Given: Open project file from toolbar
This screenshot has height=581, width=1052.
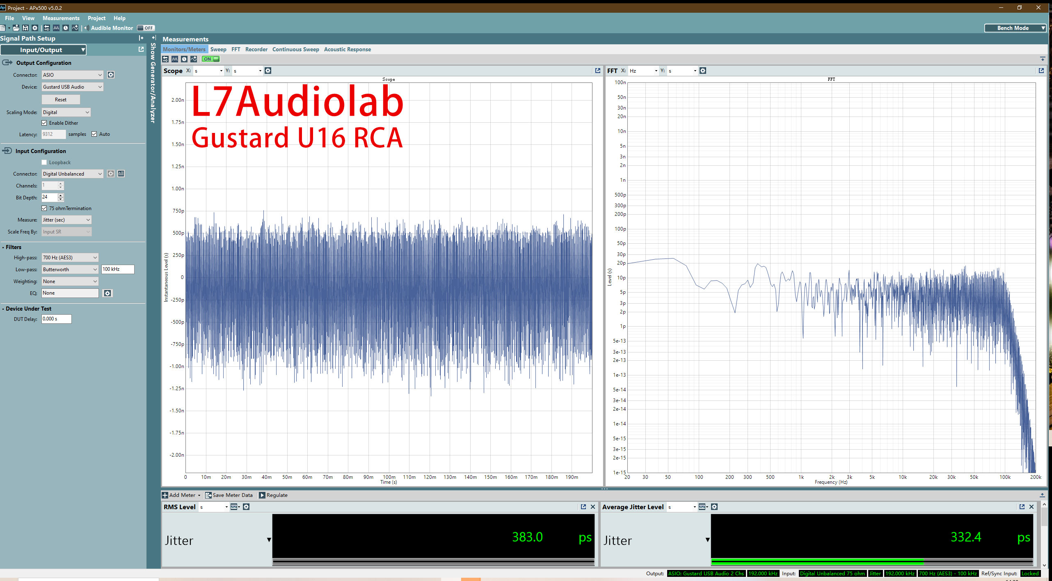Looking at the screenshot, I should coord(16,28).
